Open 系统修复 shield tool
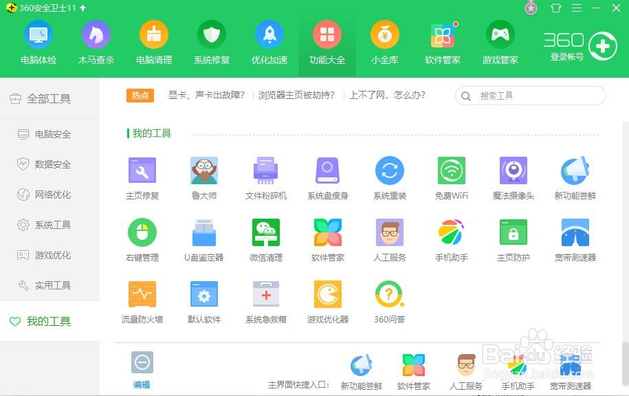 pos(212,43)
